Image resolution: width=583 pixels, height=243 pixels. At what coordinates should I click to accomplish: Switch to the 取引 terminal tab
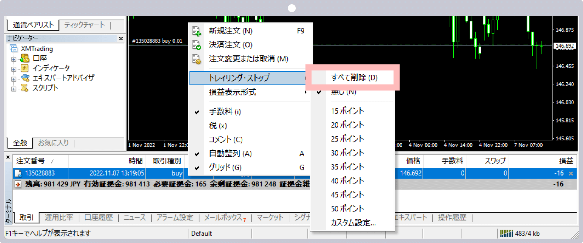click(26, 217)
